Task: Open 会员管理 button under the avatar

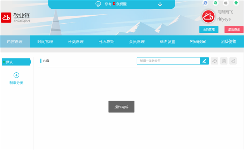Action: click(x=209, y=29)
